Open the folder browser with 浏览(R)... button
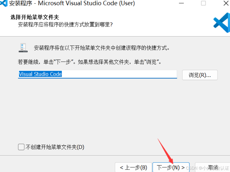The height and width of the screenshot is (172, 230). 200,75
